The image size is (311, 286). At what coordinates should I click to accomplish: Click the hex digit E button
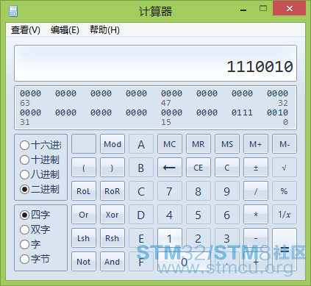click(141, 238)
